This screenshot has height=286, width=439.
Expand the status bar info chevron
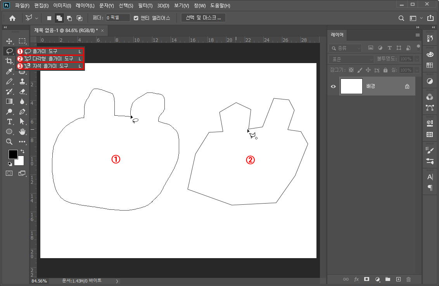point(117,281)
